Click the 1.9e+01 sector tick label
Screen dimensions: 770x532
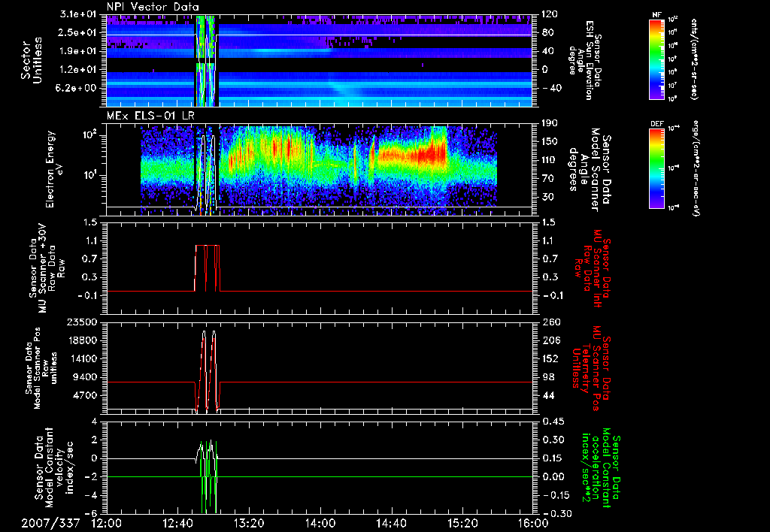[x=77, y=51]
